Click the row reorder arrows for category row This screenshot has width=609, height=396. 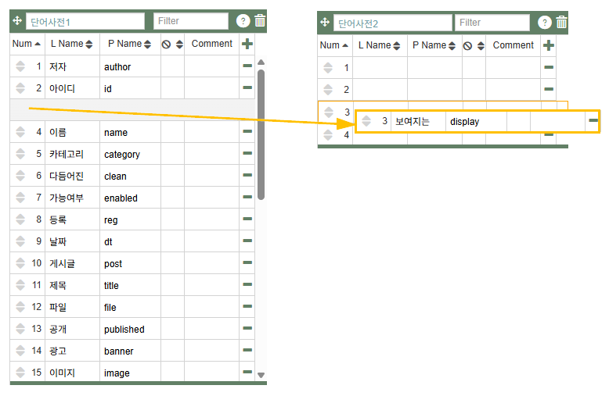[20, 155]
